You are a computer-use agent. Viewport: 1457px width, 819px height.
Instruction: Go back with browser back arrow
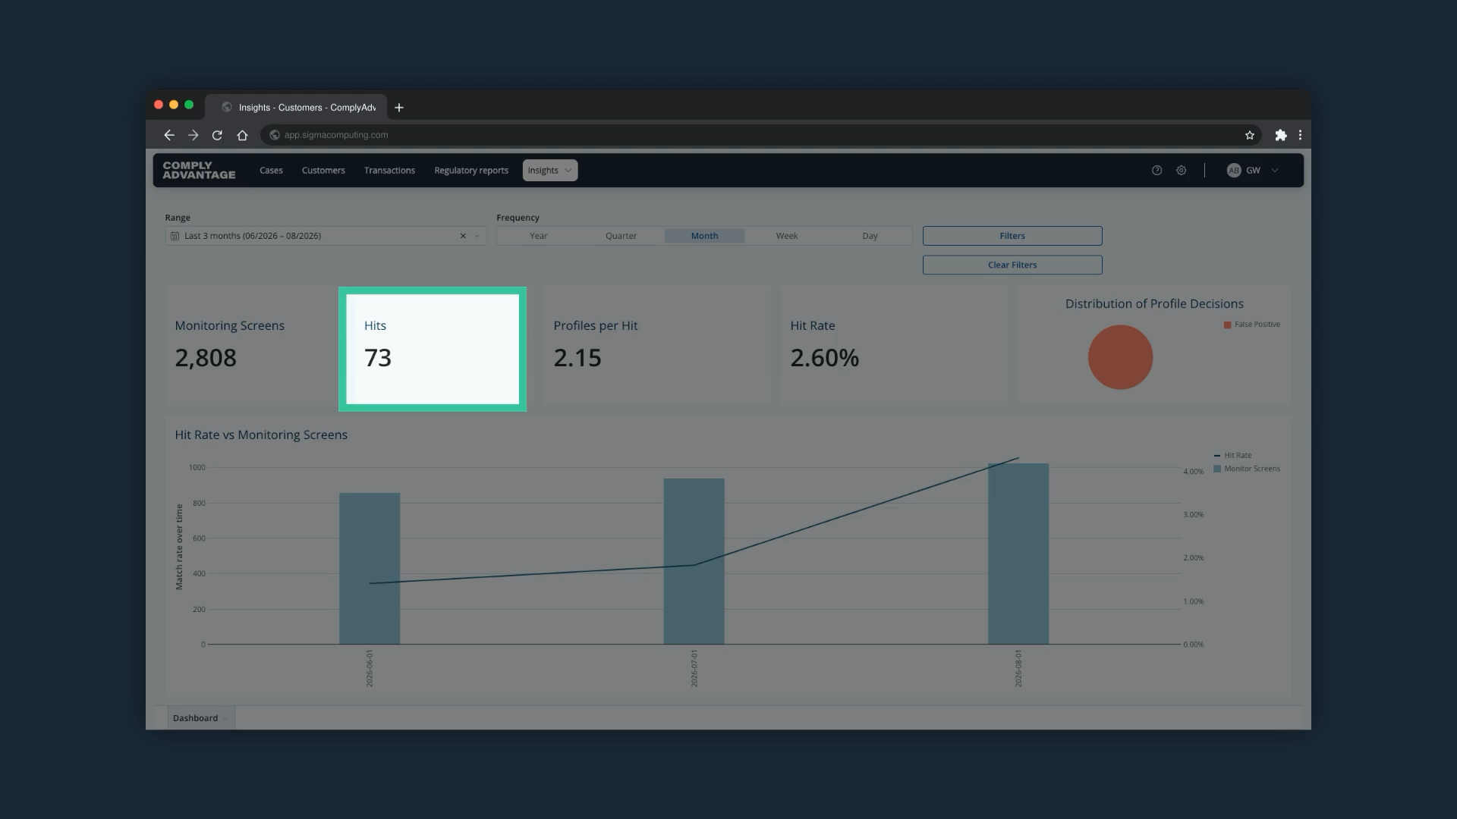(x=169, y=135)
